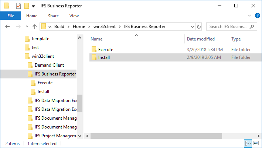The width and height of the screenshot is (262, 148).
Task: Click the 2 items status bar text
Action: click(x=13, y=144)
